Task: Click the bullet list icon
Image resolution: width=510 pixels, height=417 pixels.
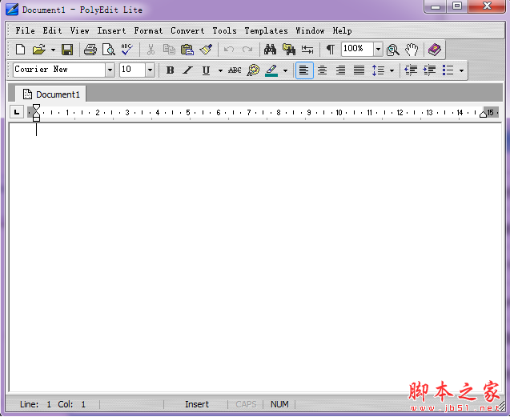Action: [x=448, y=70]
